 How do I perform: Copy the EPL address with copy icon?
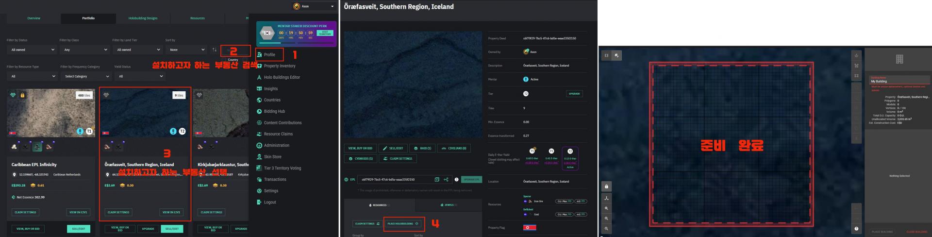pyautogui.click(x=437, y=180)
